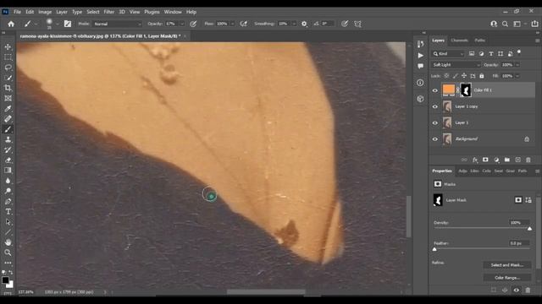Select the Pen tool

pyautogui.click(x=8, y=201)
